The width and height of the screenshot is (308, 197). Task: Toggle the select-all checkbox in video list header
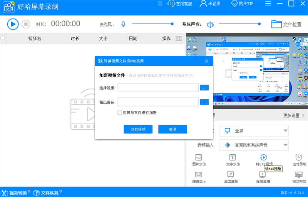tap(3, 38)
